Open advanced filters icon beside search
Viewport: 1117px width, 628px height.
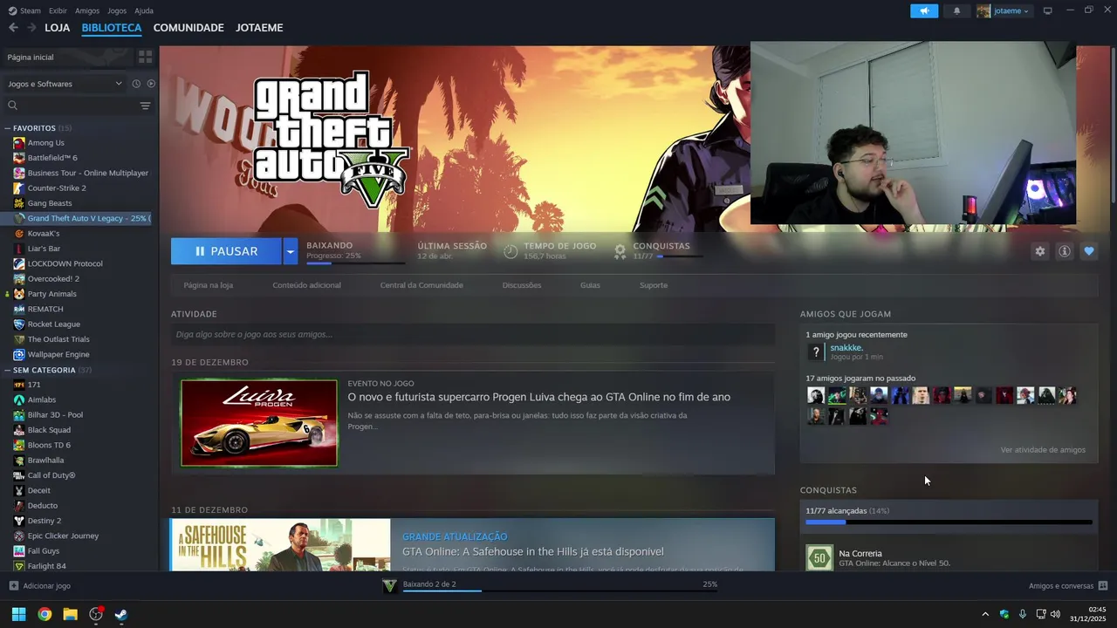[x=145, y=106]
